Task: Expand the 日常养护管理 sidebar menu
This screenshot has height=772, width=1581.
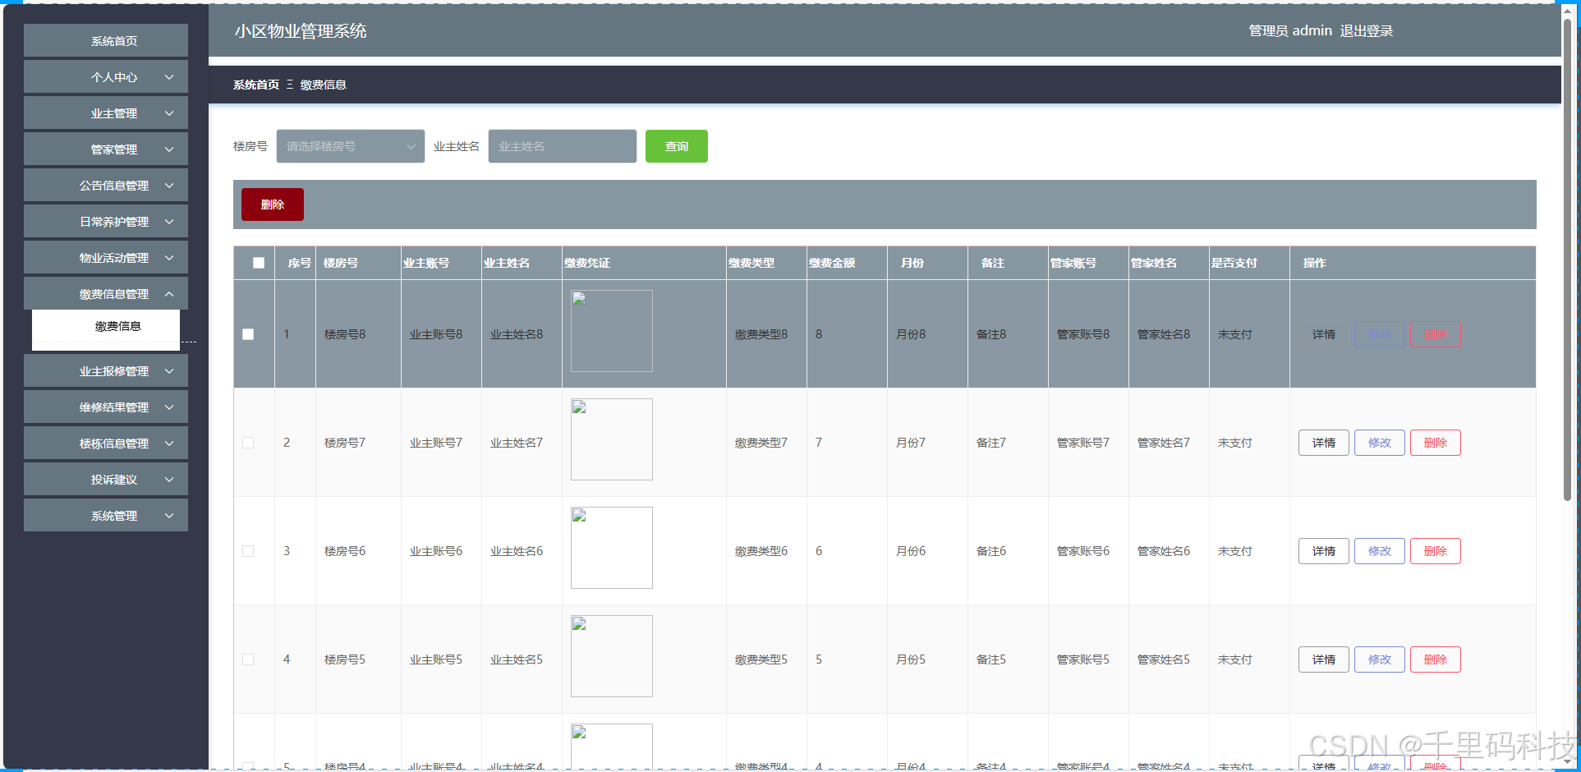Action: click(x=106, y=222)
